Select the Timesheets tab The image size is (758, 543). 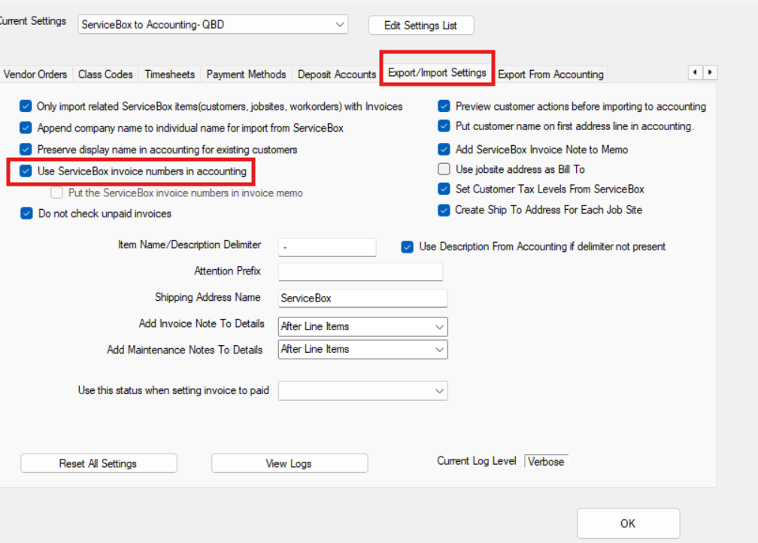point(169,74)
